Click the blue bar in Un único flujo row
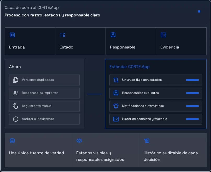The height and width of the screenshot is (172, 211). (192, 80)
